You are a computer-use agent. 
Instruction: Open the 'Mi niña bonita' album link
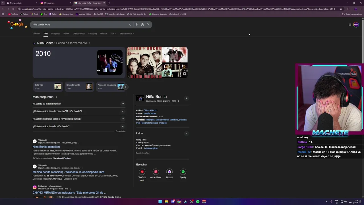(x=150, y=114)
